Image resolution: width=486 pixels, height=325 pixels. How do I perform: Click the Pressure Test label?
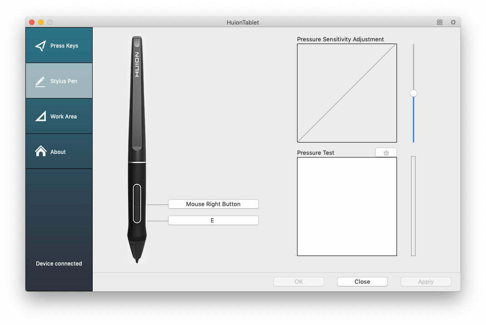click(316, 153)
